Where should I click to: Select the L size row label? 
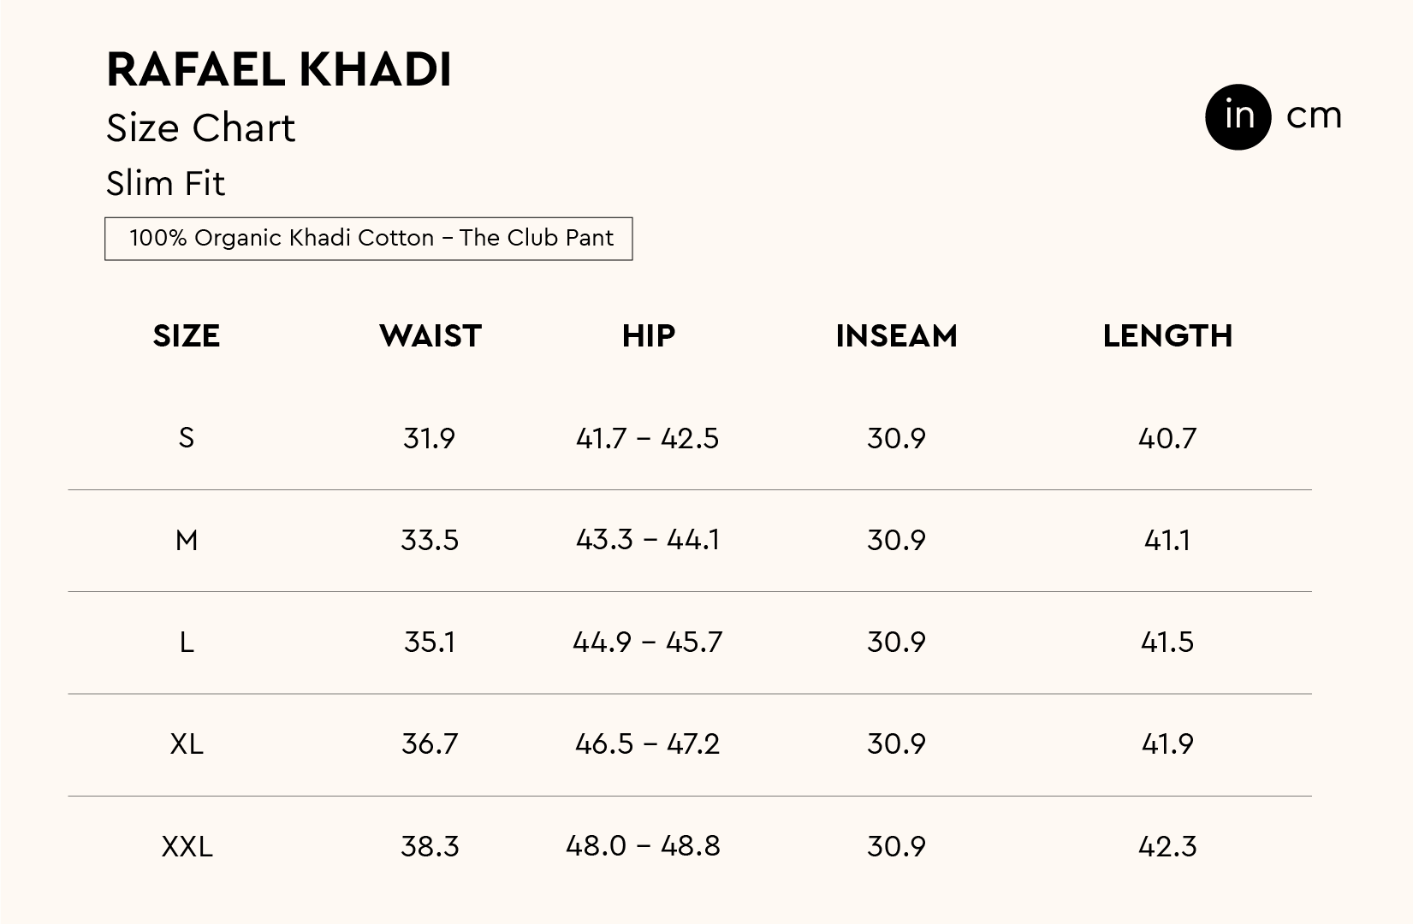click(187, 643)
